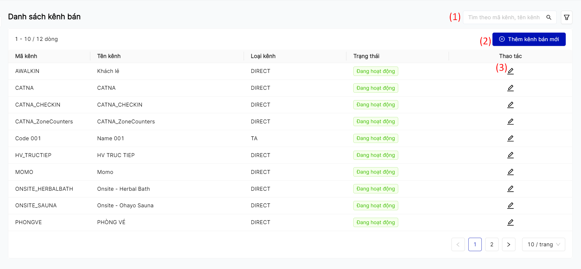Image resolution: width=581 pixels, height=269 pixels.
Task: Edit the MOMO channel row
Action: [510, 172]
